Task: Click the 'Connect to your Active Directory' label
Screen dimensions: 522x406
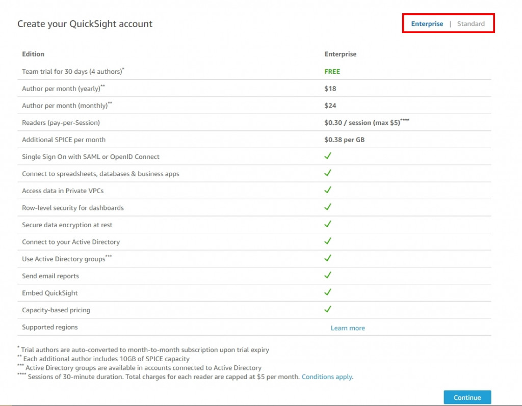Action: (x=70, y=242)
